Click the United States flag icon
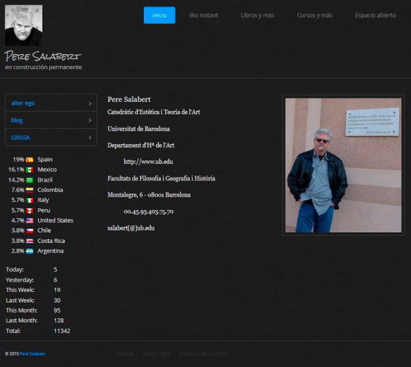This screenshot has width=411, height=367. coord(30,220)
